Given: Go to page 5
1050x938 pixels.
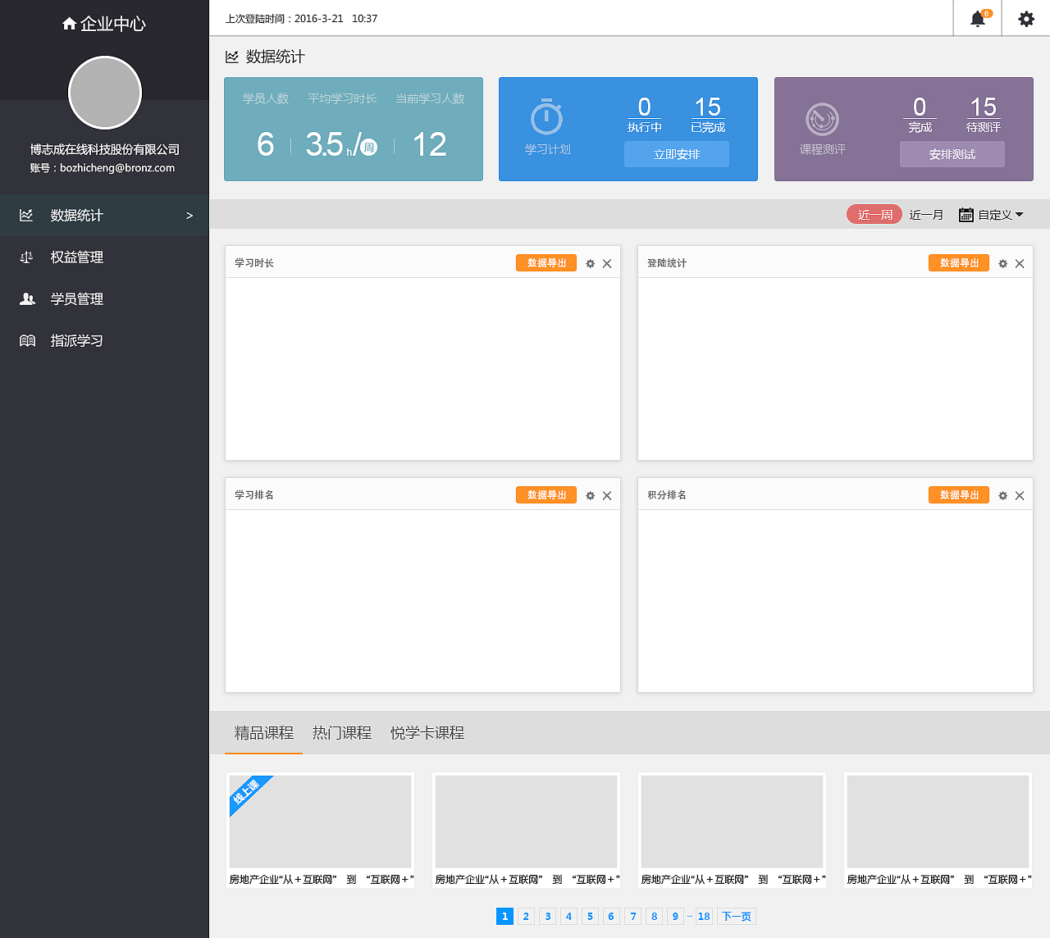Looking at the screenshot, I should (590, 916).
